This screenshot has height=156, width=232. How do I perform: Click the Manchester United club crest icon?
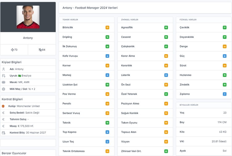pyautogui.click(x=3, y=106)
